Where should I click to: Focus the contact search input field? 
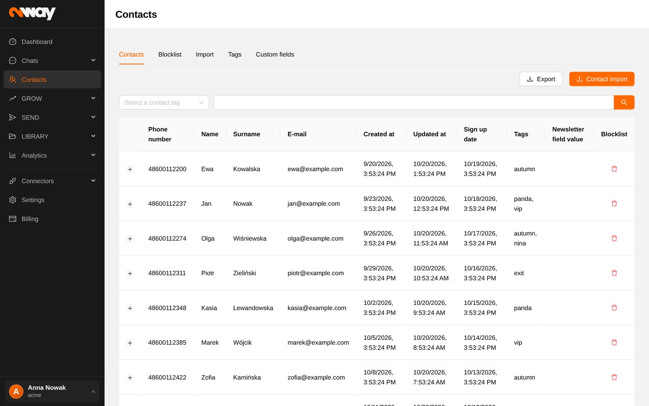coord(414,102)
